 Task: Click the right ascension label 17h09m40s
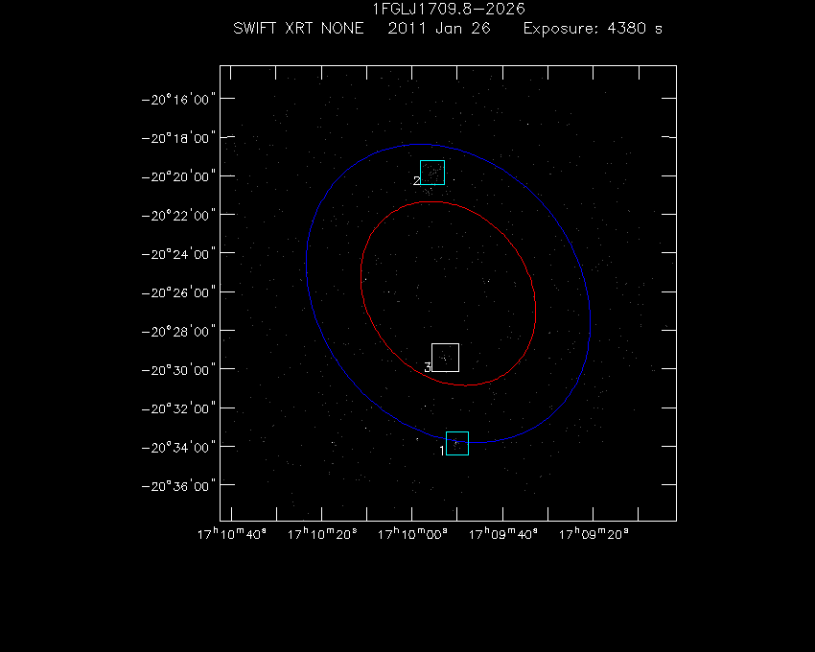503,534
